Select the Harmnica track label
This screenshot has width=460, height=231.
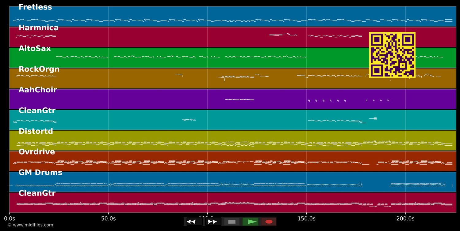(x=39, y=28)
